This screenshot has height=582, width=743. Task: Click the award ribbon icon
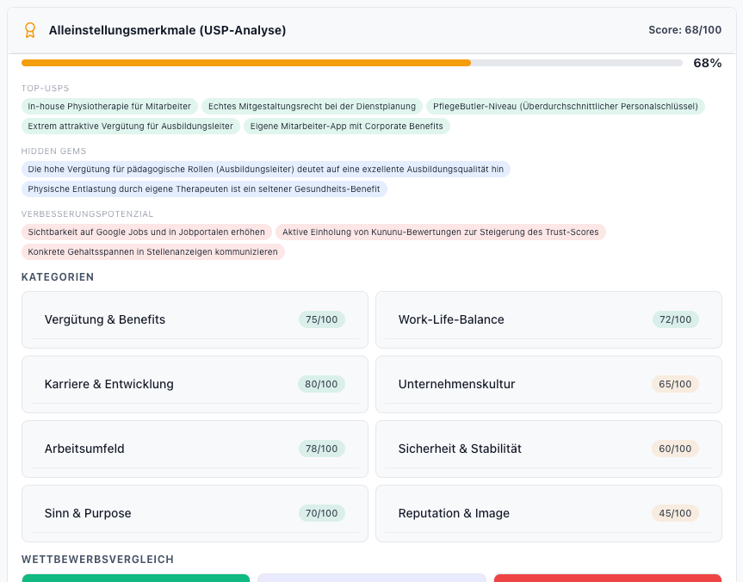pyautogui.click(x=30, y=30)
